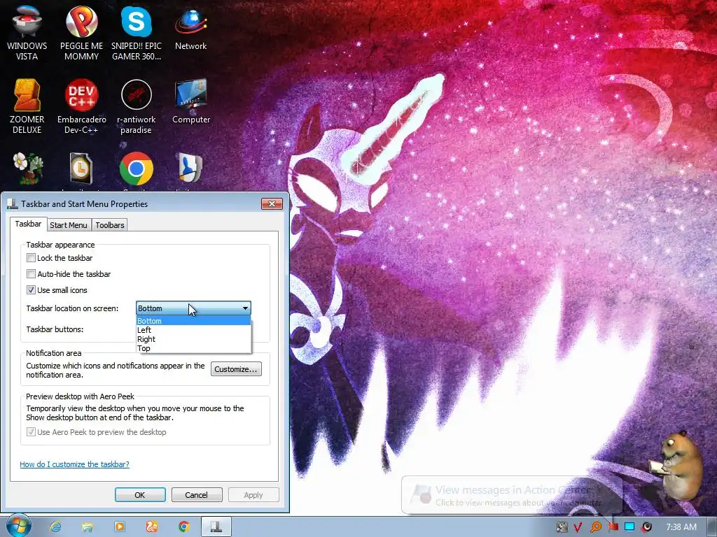Image resolution: width=717 pixels, height=537 pixels.
Task: Select the blue user shortcut desktop icon
Action: 190,168
